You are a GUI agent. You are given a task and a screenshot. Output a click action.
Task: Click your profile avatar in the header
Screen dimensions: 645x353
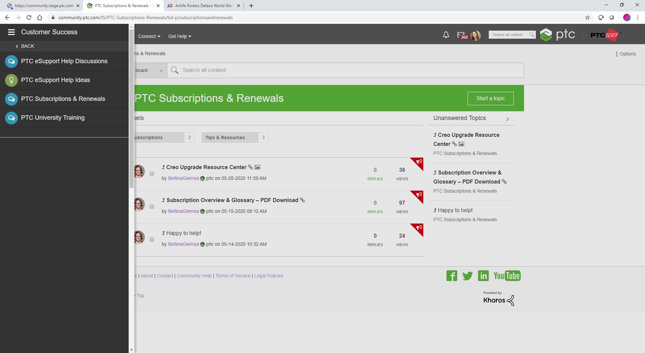(x=476, y=36)
